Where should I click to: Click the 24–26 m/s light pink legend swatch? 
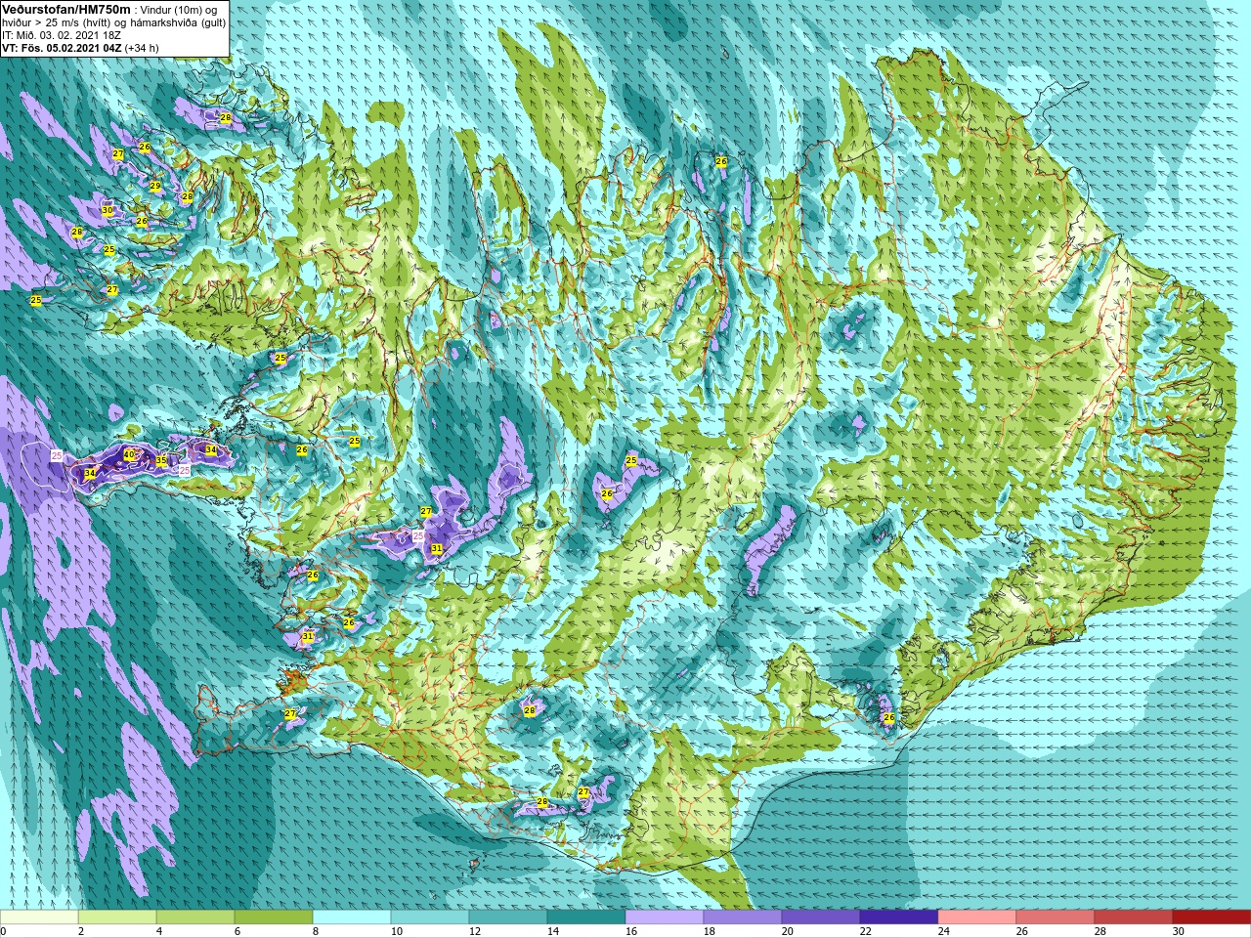[977, 917]
